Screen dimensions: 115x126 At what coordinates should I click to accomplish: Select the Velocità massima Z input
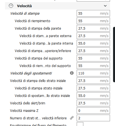click(93, 110)
